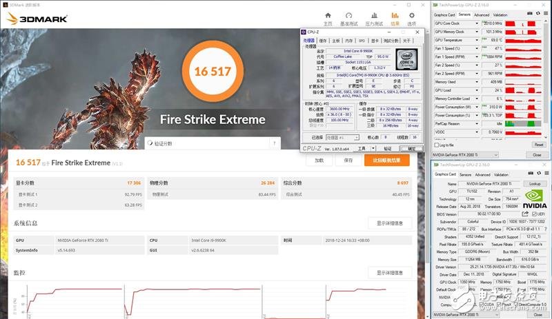Expand the Memory Used sensor dropdown

tap(477, 82)
